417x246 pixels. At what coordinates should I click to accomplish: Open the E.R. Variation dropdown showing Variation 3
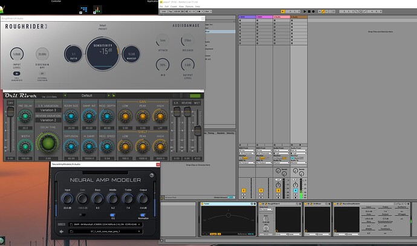tap(49, 110)
